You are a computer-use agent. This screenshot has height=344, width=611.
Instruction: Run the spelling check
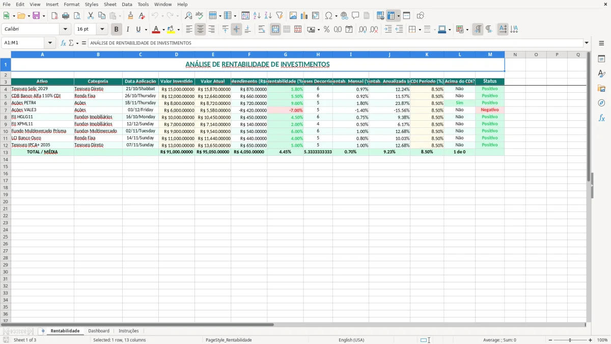[200, 16]
